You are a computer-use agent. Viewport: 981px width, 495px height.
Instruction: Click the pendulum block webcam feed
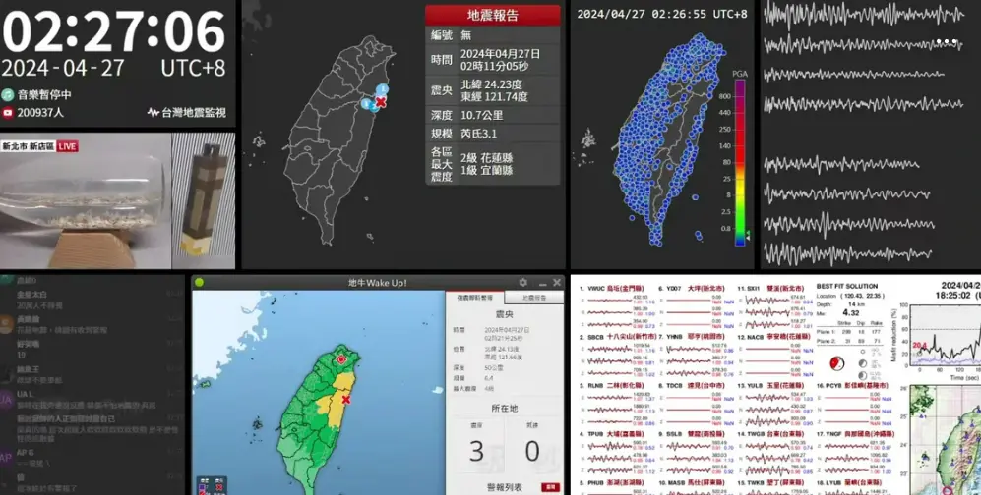coord(204,201)
